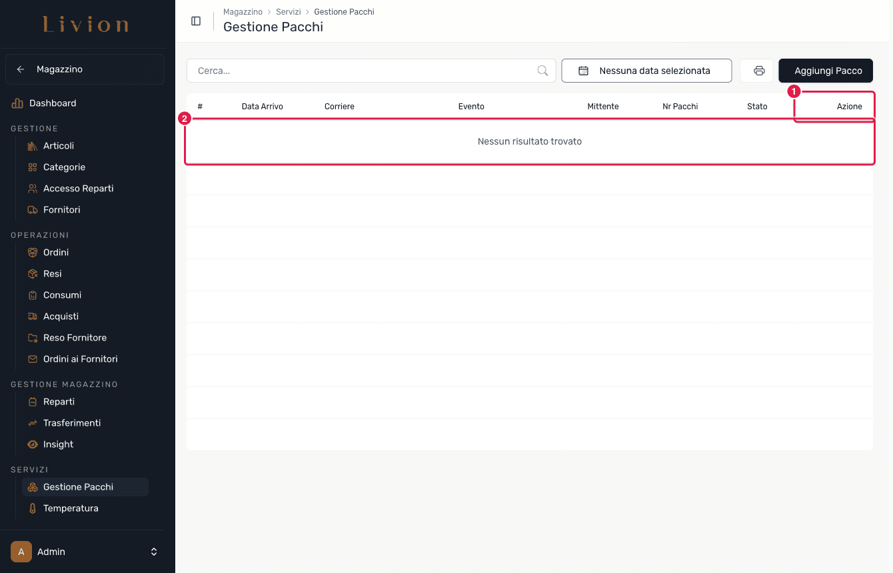
Task: Click the back arrow beside Magazzino
Action: pos(21,69)
